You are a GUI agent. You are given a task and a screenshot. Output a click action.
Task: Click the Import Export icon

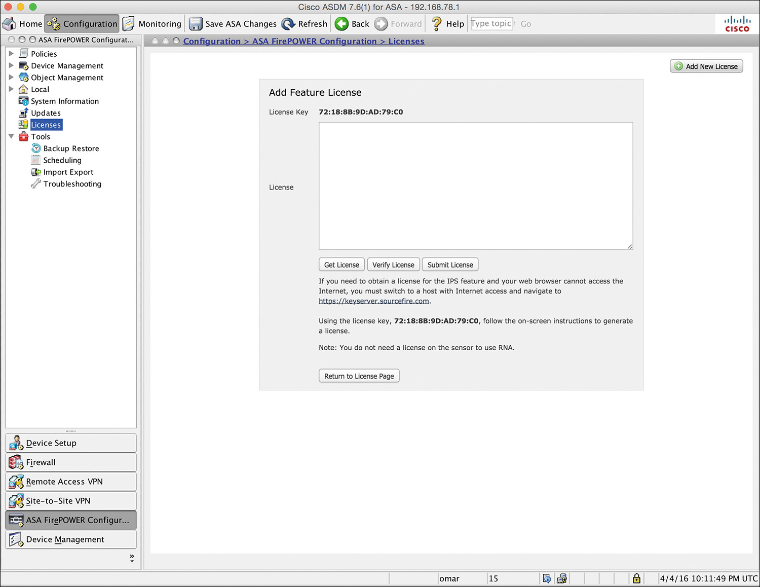tap(36, 172)
